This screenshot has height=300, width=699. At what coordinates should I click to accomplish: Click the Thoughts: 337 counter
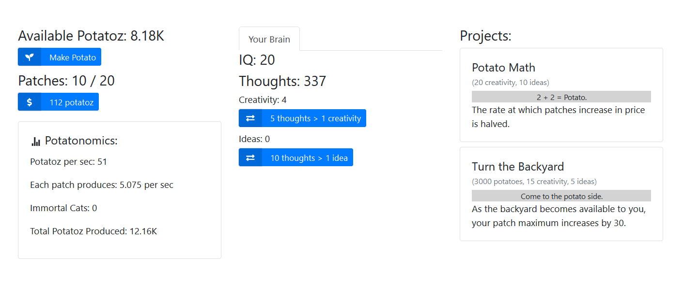coord(282,81)
